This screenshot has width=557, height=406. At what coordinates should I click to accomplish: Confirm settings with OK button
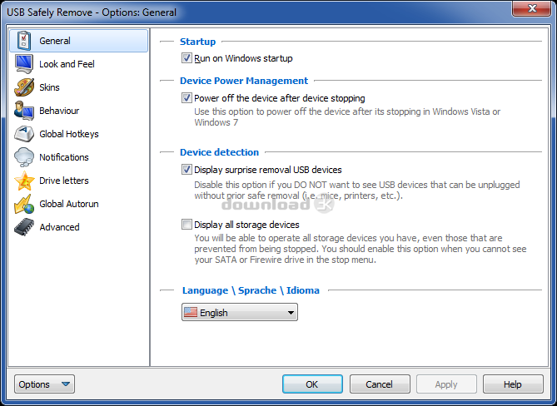click(x=312, y=384)
